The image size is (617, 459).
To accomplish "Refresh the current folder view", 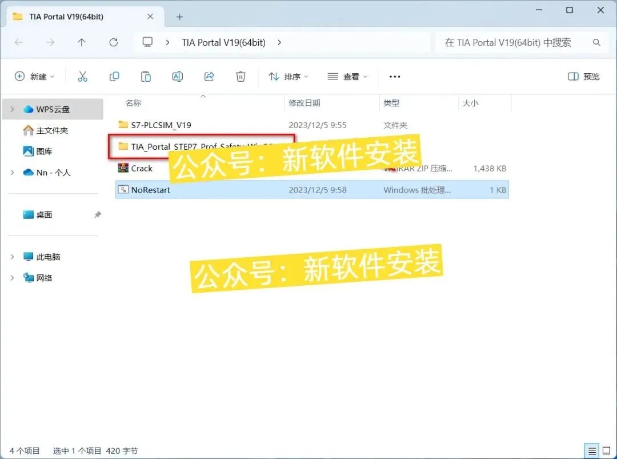I will pyautogui.click(x=113, y=42).
